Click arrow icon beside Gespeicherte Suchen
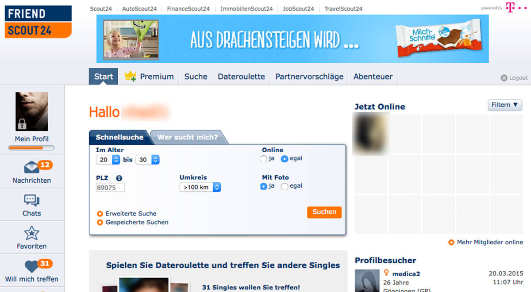 click(100, 223)
